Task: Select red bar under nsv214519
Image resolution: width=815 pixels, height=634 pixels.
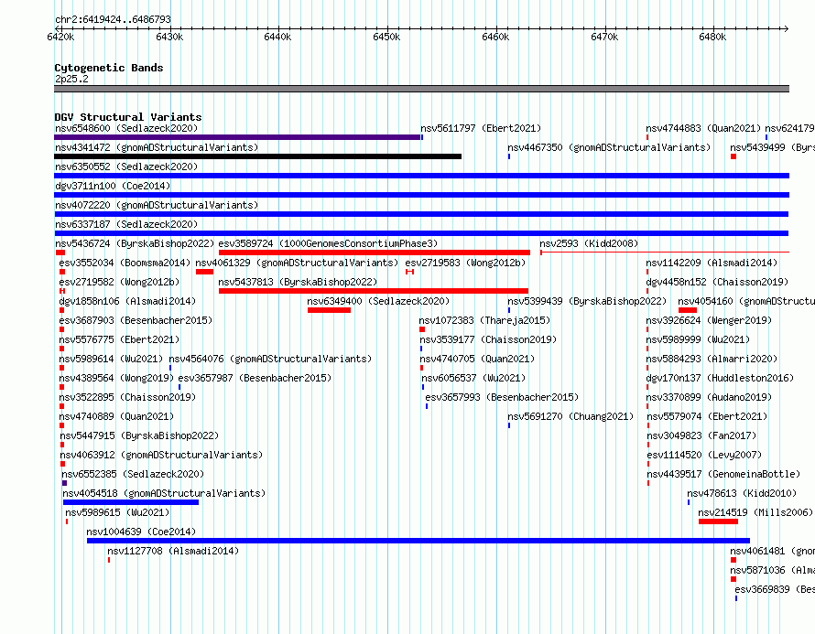Action: 718,521
